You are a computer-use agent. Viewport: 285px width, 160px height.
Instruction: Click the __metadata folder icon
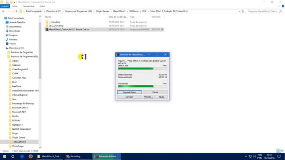[x=47, y=22]
